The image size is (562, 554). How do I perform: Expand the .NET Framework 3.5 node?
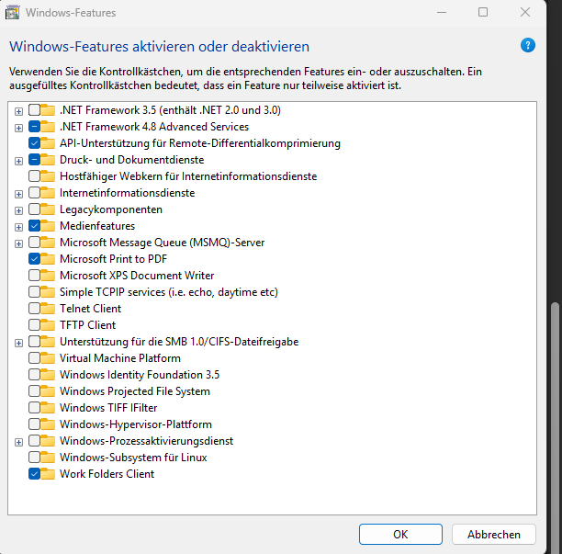[x=18, y=111]
